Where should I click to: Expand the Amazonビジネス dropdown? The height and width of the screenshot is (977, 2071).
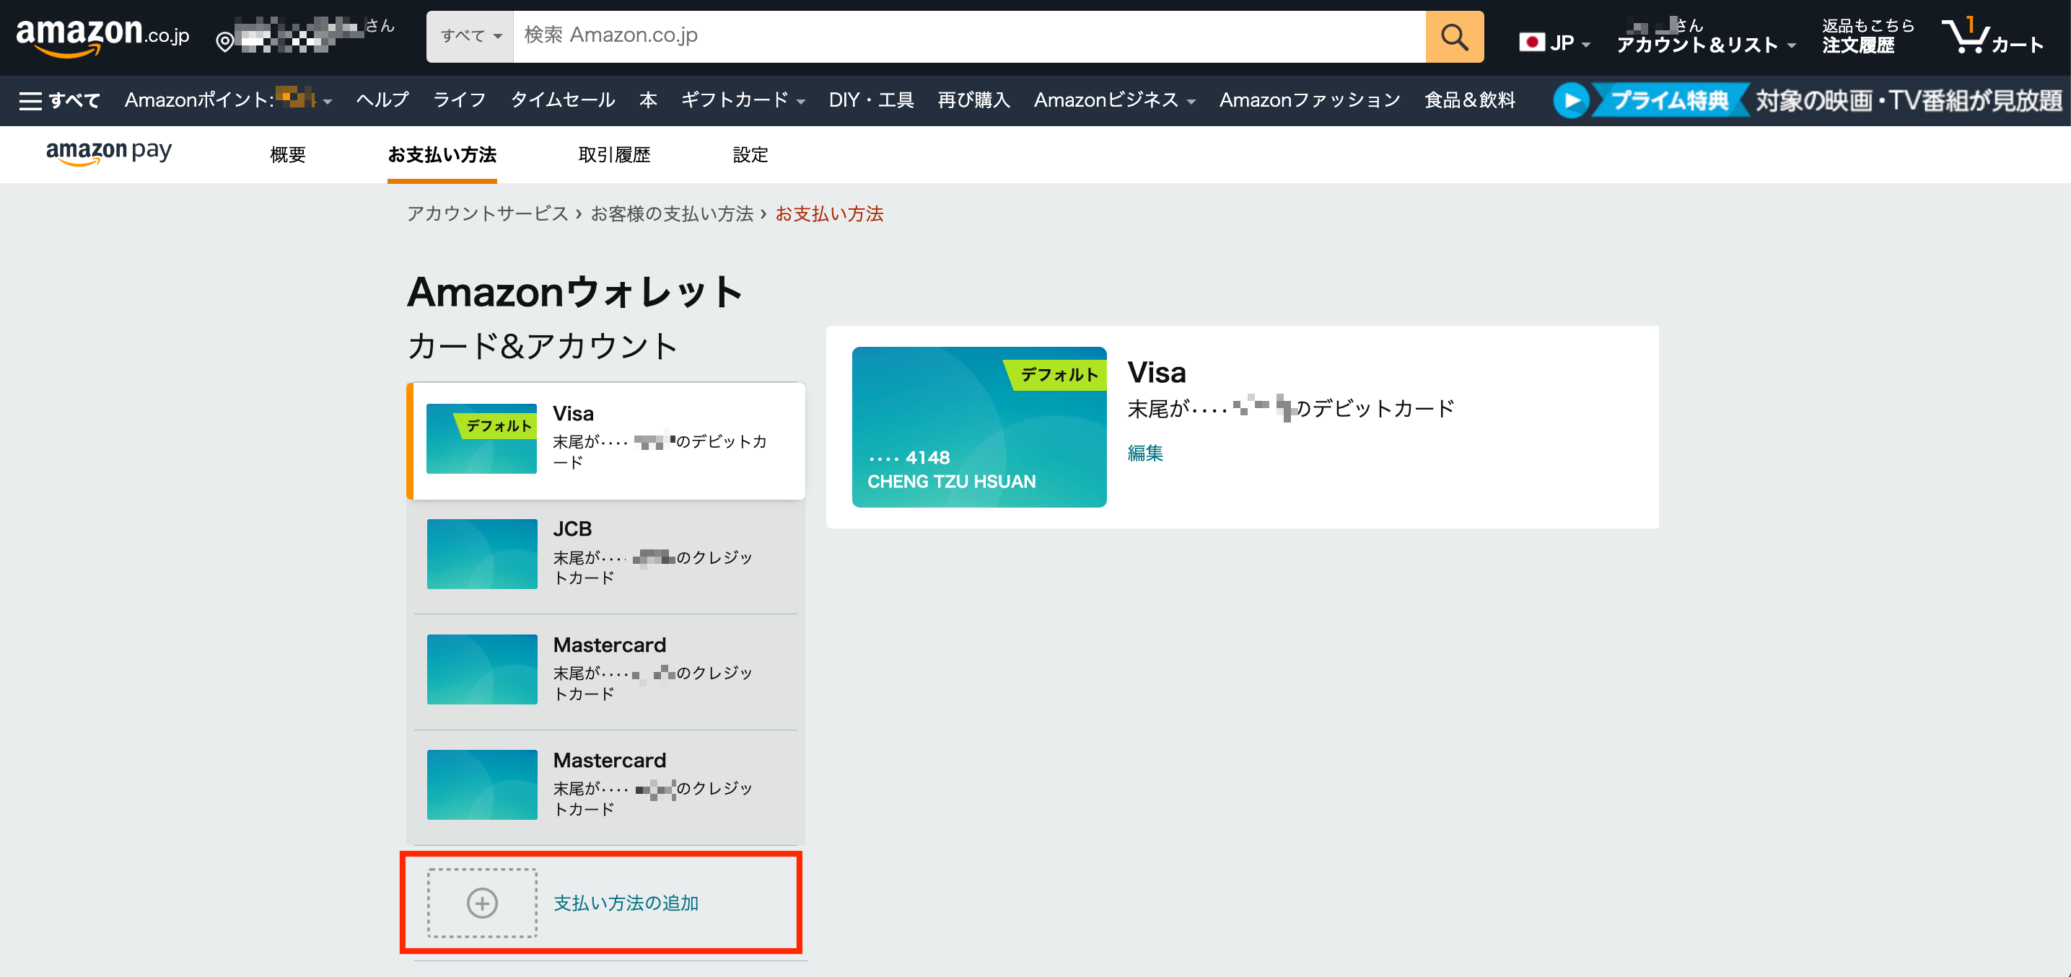1191,101
